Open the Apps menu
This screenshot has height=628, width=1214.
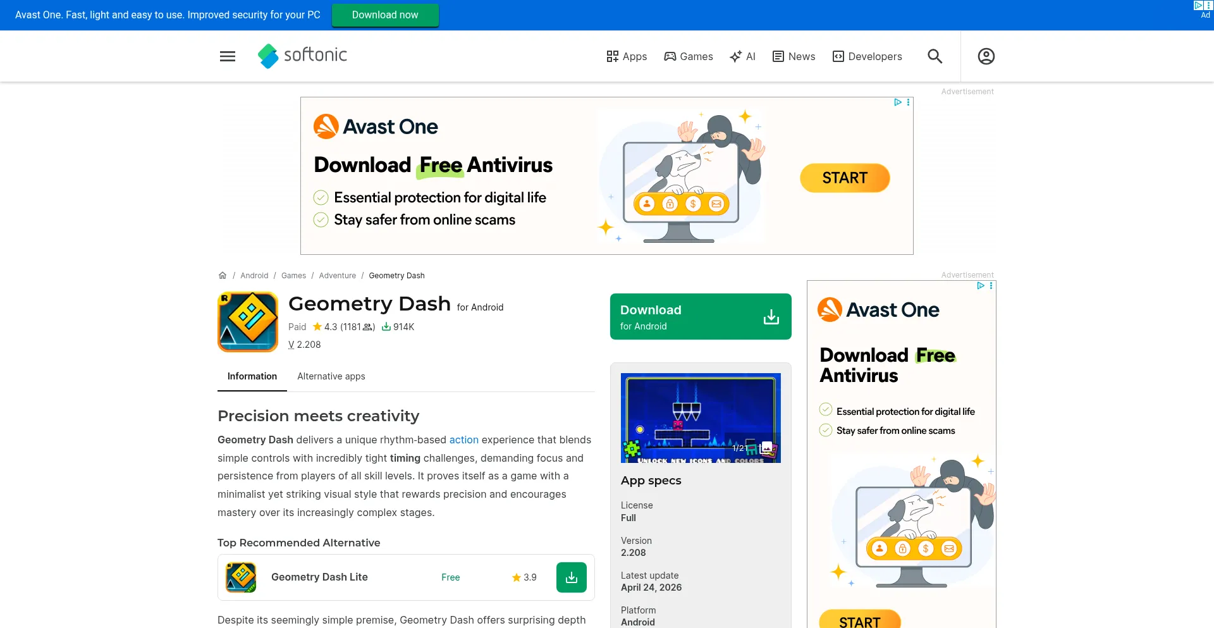(627, 56)
